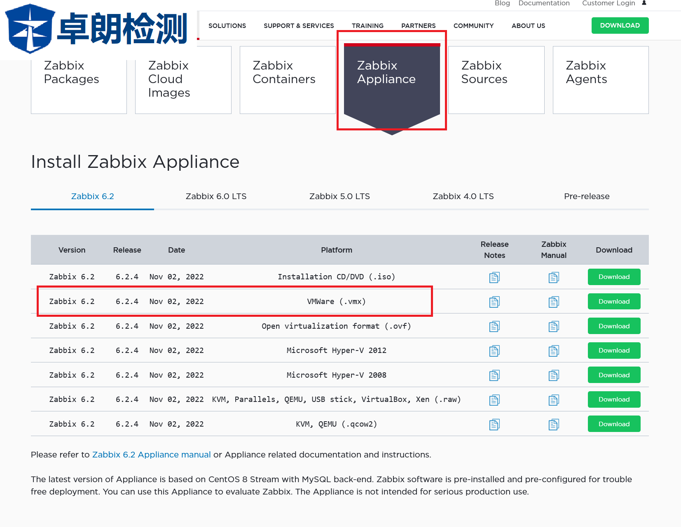Select the Zabbix Sources card

point(496,80)
